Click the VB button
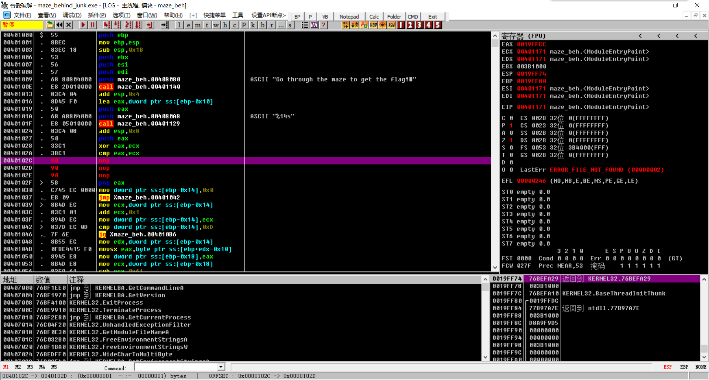This screenshot has width=709, height=380. [325, 17]
